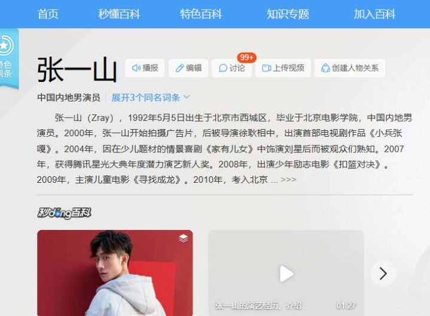This screenshot has width=430, height=316.
Task: Play the 张一山的演艺经历 video
Action: click(286, 273)
